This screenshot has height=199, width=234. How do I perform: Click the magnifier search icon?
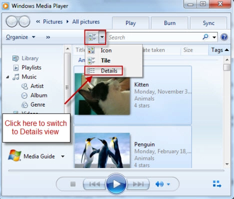[205, 37]
